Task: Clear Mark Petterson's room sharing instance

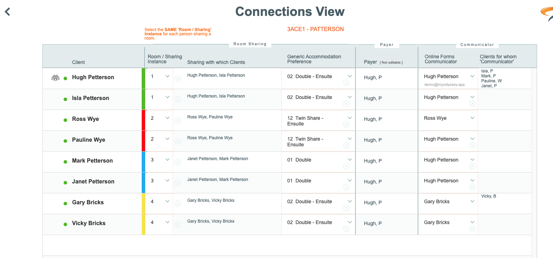Action: (178, 162)
